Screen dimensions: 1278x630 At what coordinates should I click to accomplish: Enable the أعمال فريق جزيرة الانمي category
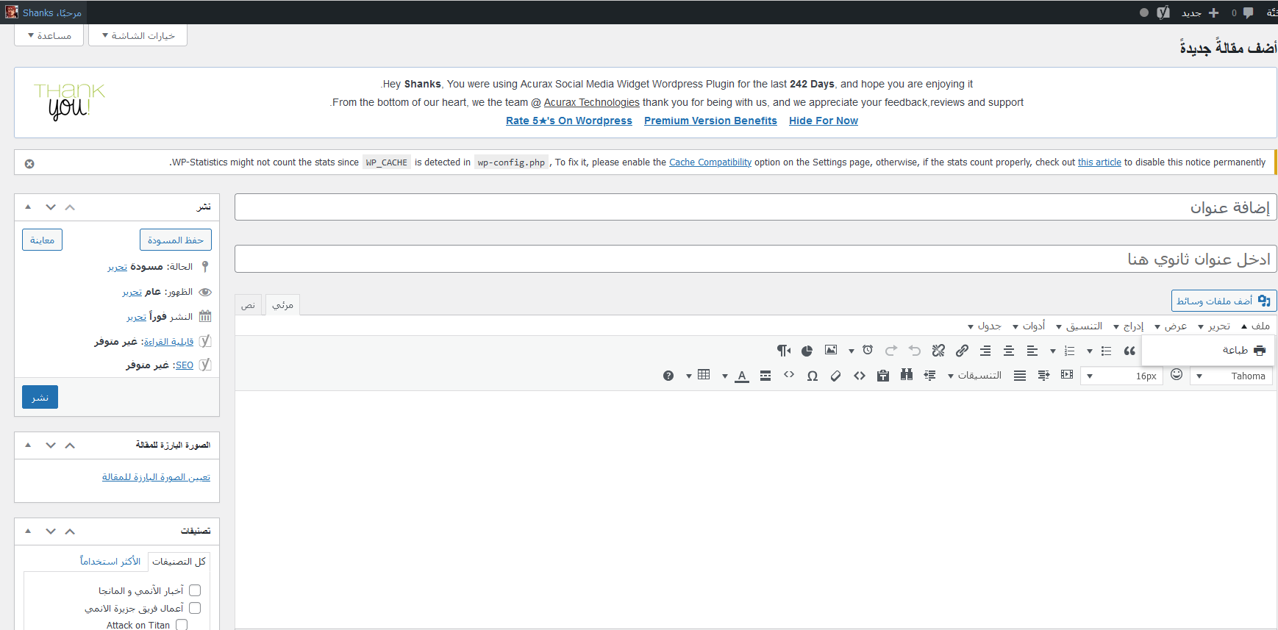pos(195,608)
